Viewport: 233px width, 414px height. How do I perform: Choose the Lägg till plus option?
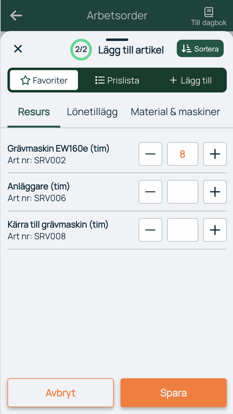pos(190,80)
